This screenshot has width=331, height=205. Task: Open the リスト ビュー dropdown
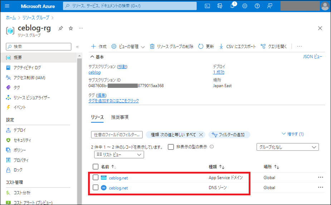click(119, 155)
